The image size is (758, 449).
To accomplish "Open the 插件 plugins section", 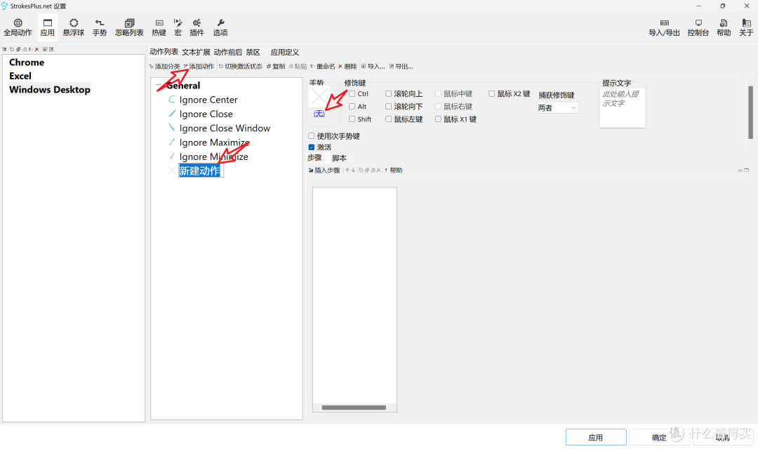I will [197, 27].
